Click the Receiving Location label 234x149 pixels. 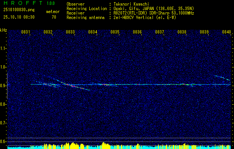pos(87,9)
